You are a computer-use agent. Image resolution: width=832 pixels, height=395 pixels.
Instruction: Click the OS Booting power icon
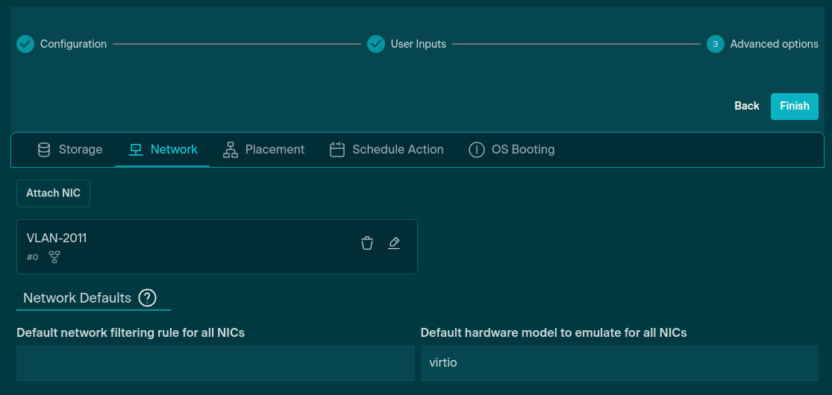(476, 150)
